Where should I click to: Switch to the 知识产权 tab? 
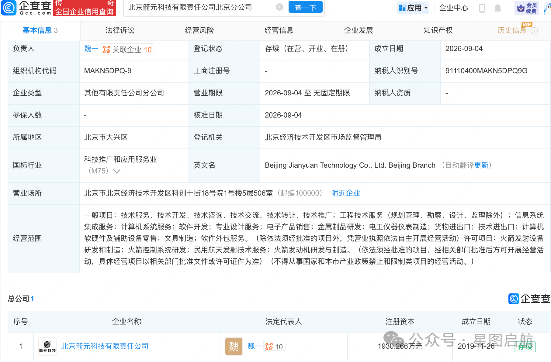pos(438,30)
